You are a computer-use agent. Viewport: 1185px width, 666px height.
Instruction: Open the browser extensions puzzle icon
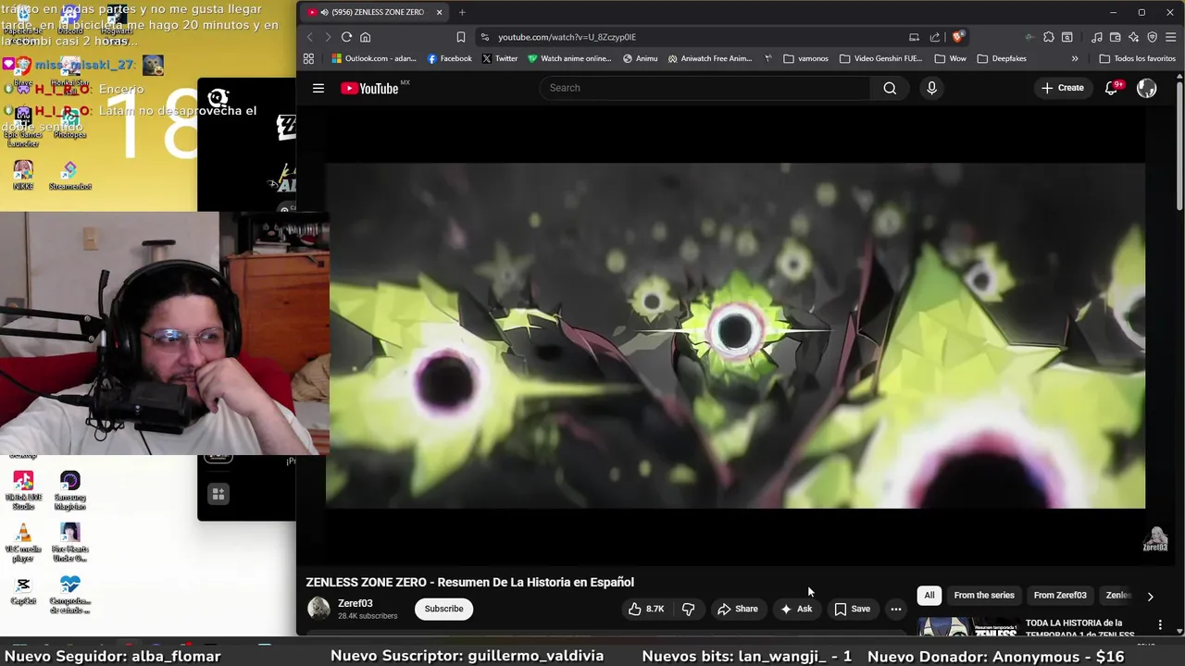(x=1048, y=37)
